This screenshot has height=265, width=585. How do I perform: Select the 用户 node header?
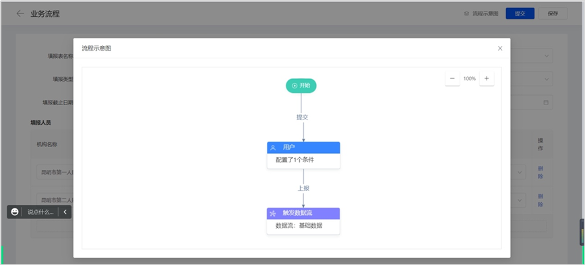tap(303, 148)
